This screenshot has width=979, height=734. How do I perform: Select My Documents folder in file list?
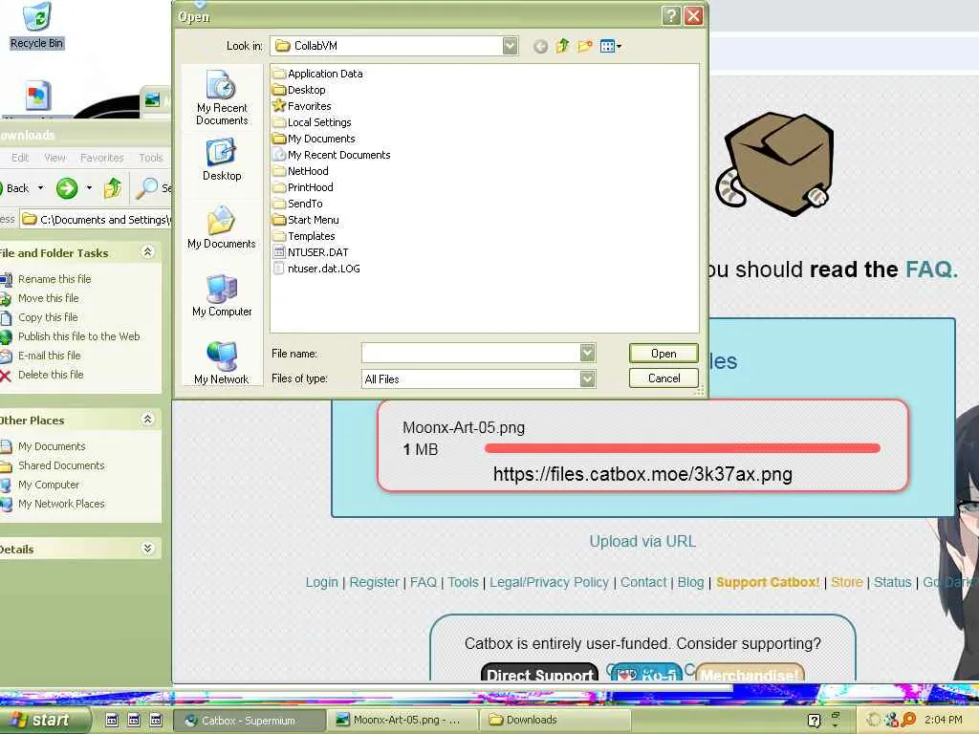click(x=314, y=139)
